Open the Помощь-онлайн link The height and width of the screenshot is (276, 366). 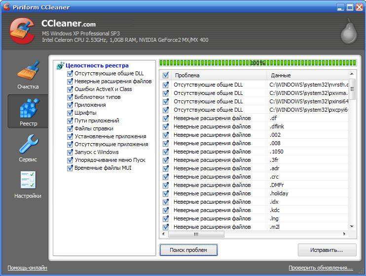27,268
